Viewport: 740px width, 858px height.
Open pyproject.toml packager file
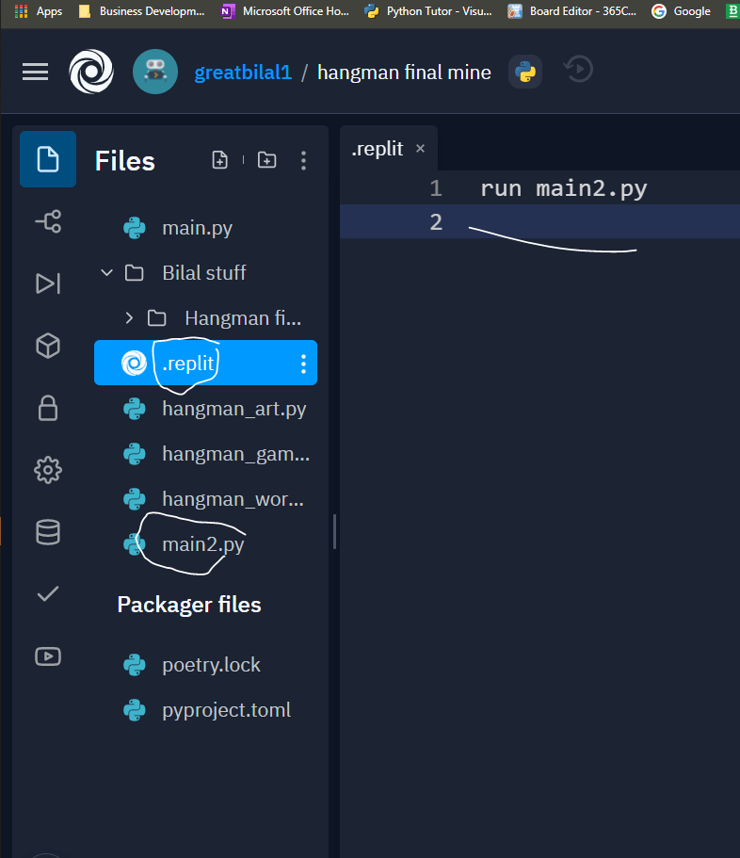[x=227, y=710]
